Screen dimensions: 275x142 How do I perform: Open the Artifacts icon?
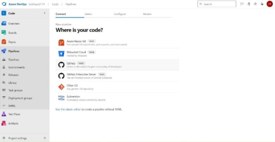click(4, 123)
